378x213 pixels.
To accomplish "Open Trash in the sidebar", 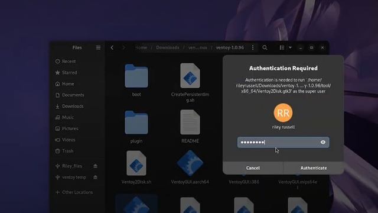I will pos(77,151).
